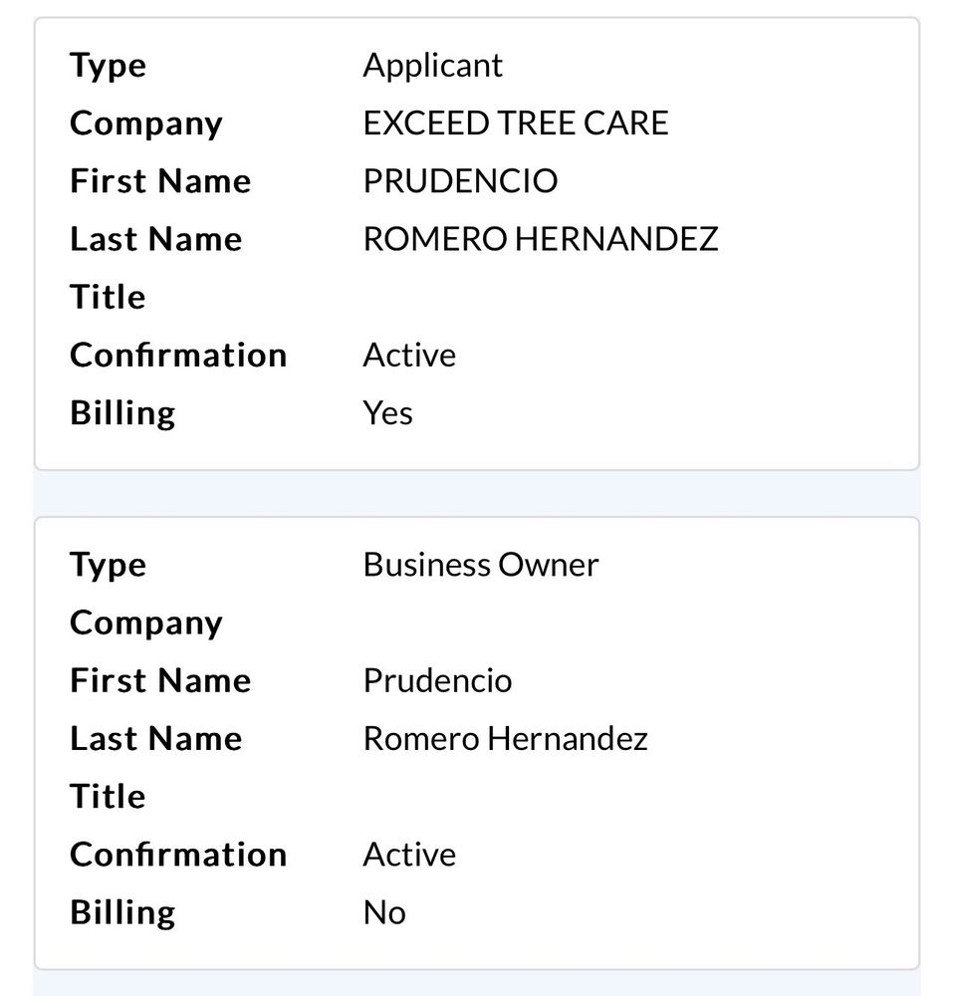Select the EXCEED TREE CARE company name

pos(515,124)
